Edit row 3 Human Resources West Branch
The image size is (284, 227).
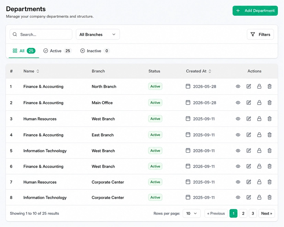tap(249, 119)
